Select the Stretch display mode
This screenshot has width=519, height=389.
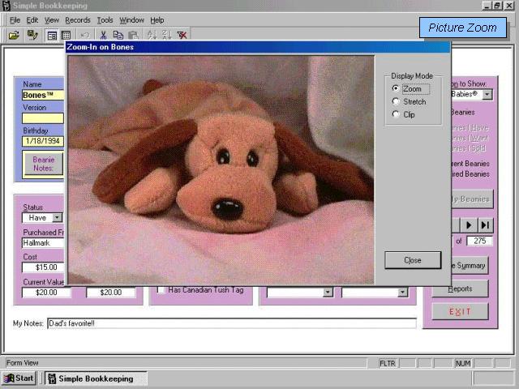click(x=396, y=101)
